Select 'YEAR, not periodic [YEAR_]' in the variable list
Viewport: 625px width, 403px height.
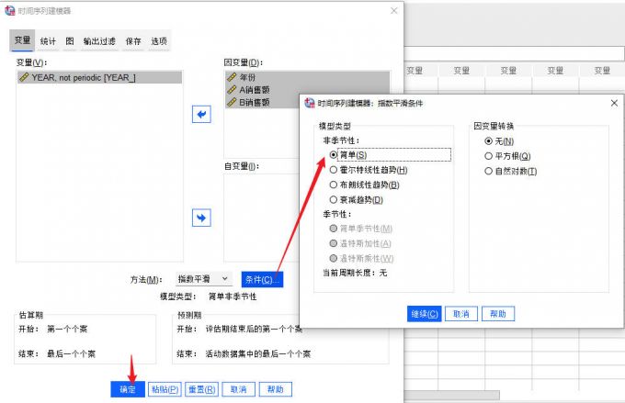click(99, 77)
